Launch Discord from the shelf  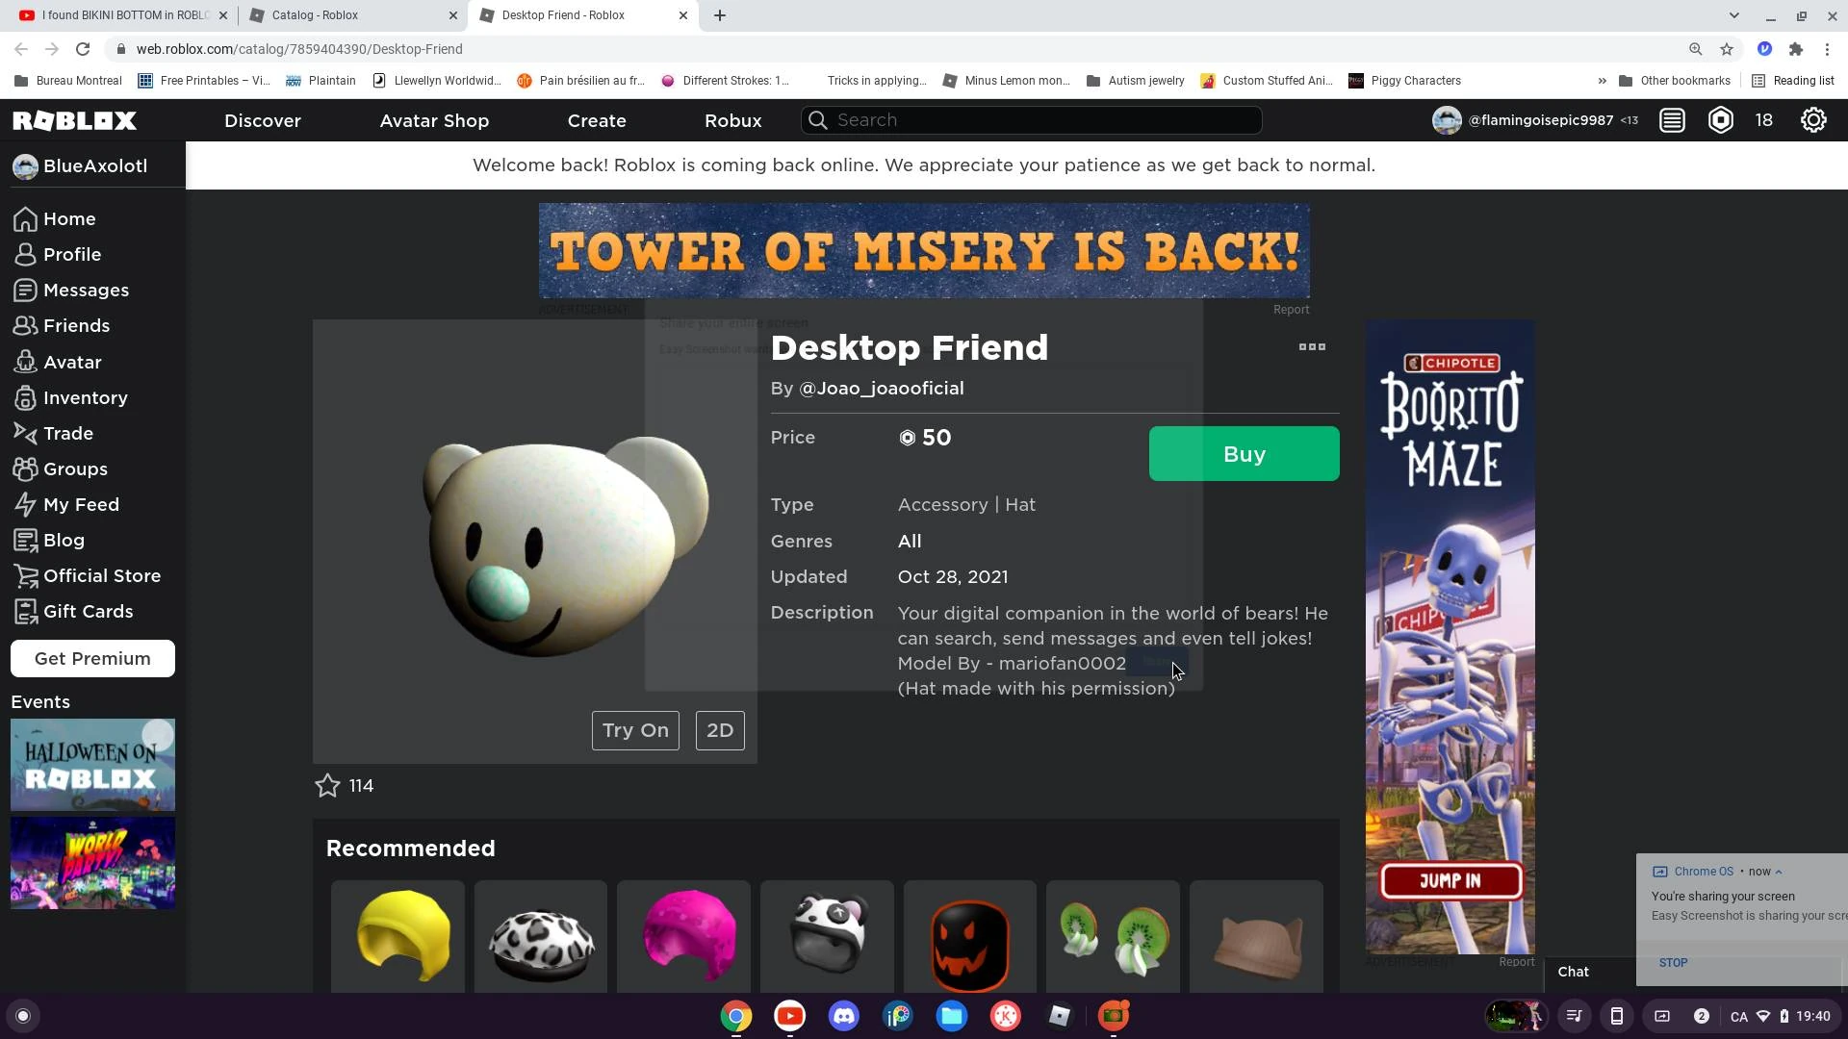[844, 1016]
